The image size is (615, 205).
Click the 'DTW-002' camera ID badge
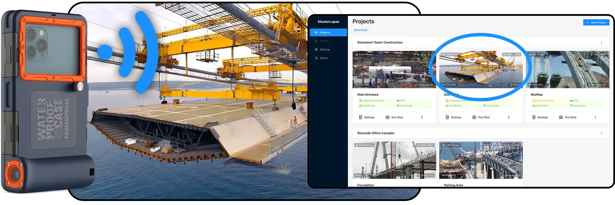pos(449,85)
